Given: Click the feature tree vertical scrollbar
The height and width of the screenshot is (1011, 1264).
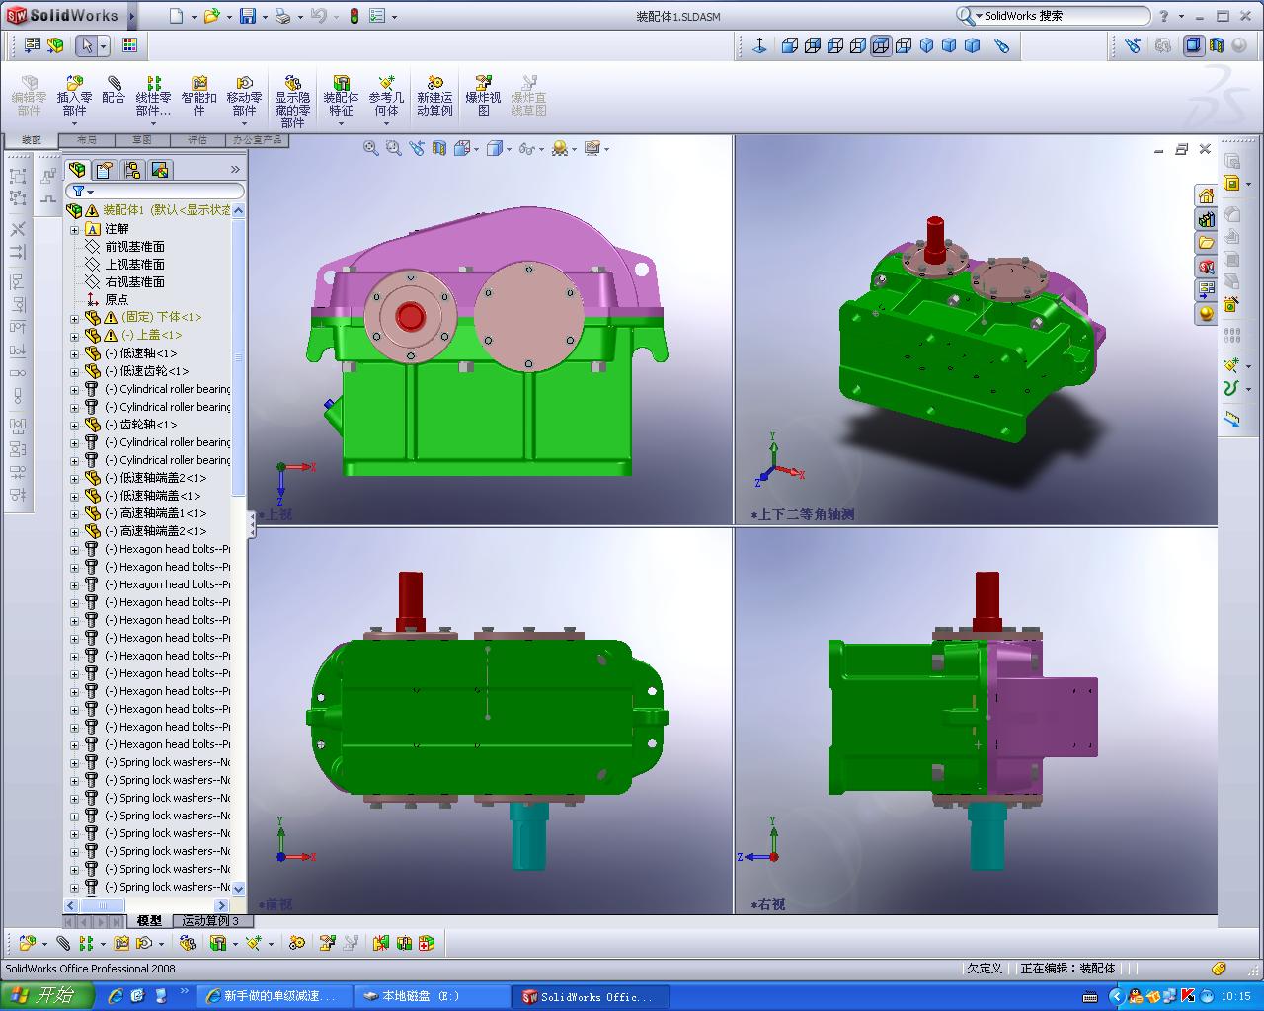Looking at the screenshot, I should [238, 549].
